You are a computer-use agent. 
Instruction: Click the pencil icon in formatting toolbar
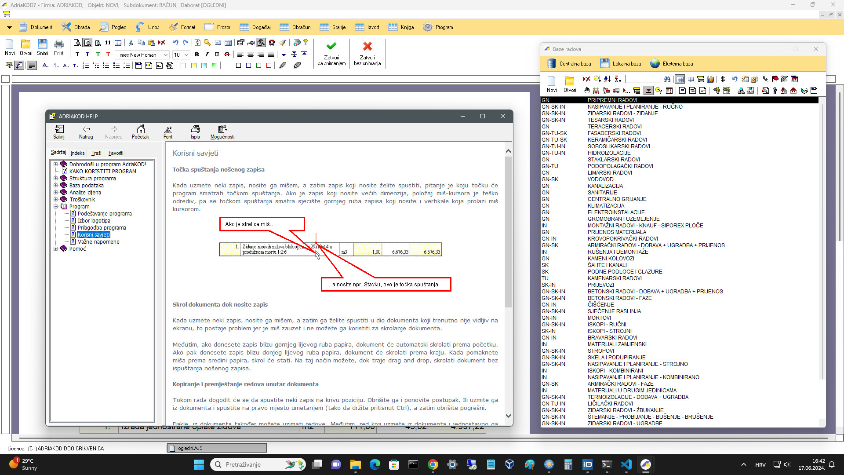coord(283,66)
